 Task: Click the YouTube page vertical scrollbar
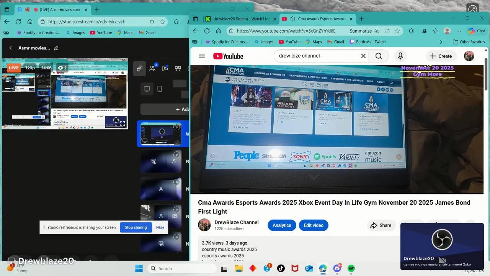click(x=486, y=75)
